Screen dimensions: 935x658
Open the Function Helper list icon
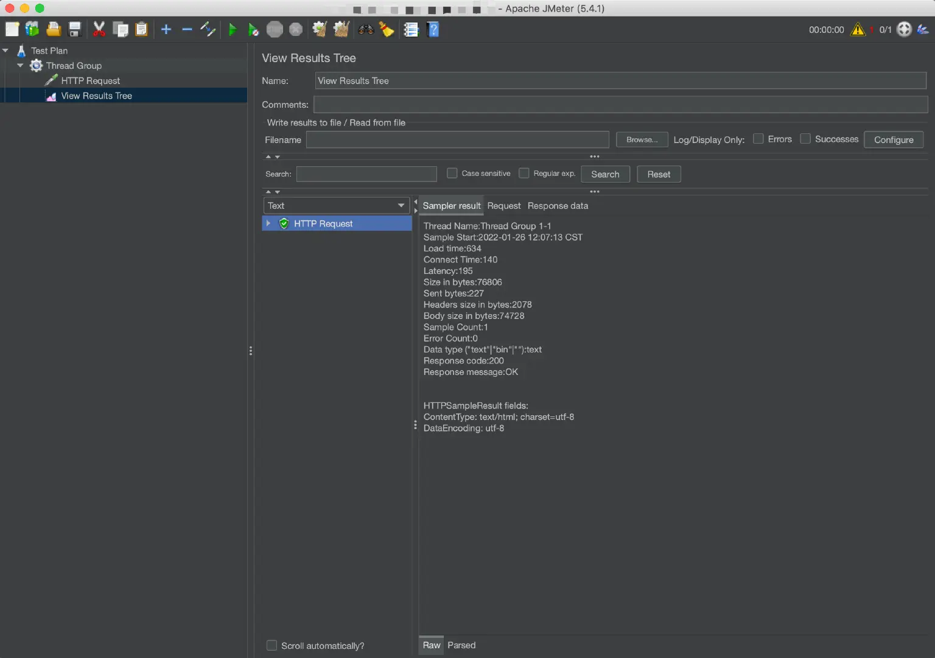411,29
